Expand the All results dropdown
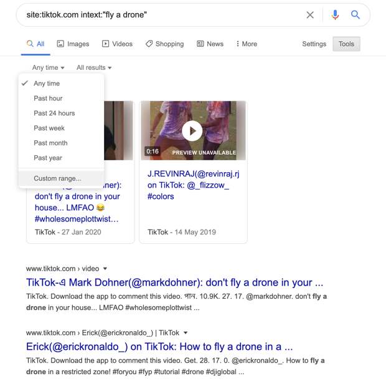Image resolution: width=386 pixels, height=386 pixels. [94, 67]
